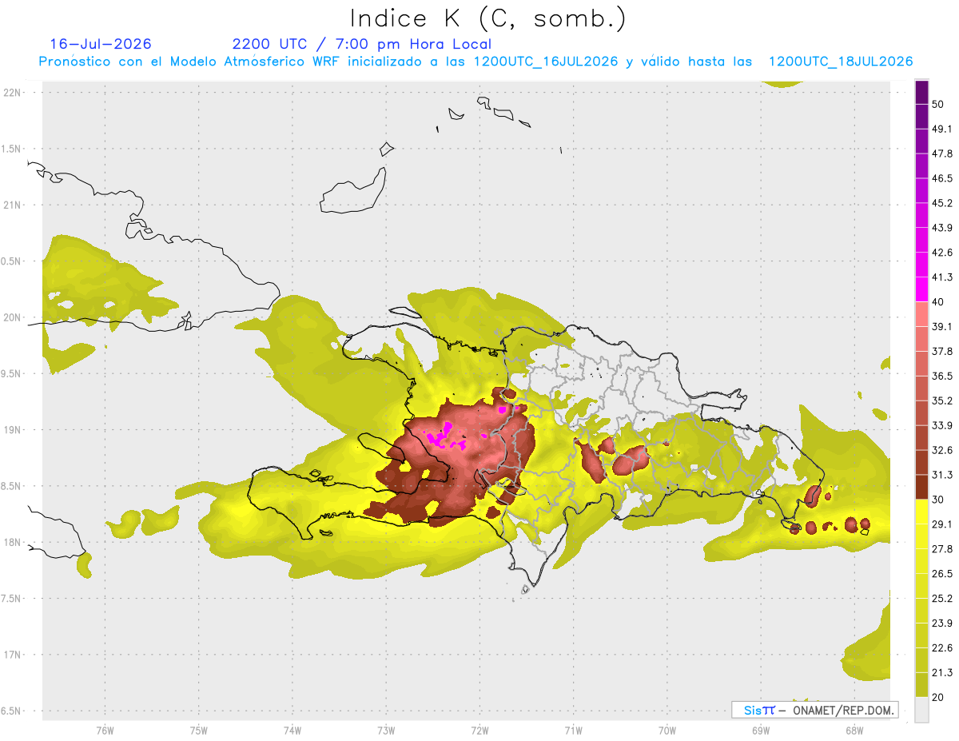Click the dark brown swatch between 30 and 31.3
The height and width of the screenshot is (741, 959).
[x=921, y=487]
